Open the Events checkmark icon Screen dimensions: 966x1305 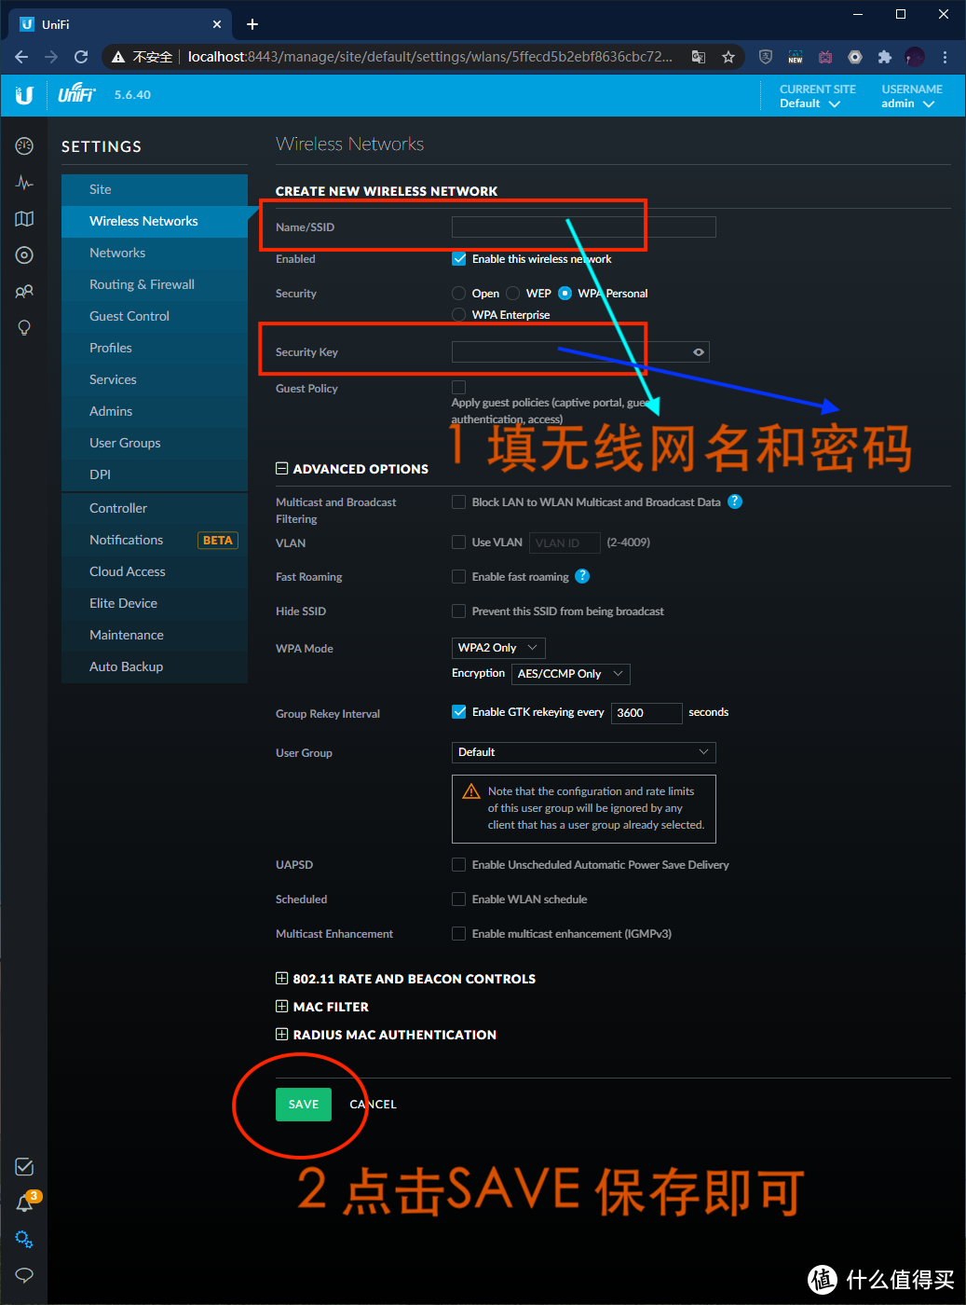24,1167
